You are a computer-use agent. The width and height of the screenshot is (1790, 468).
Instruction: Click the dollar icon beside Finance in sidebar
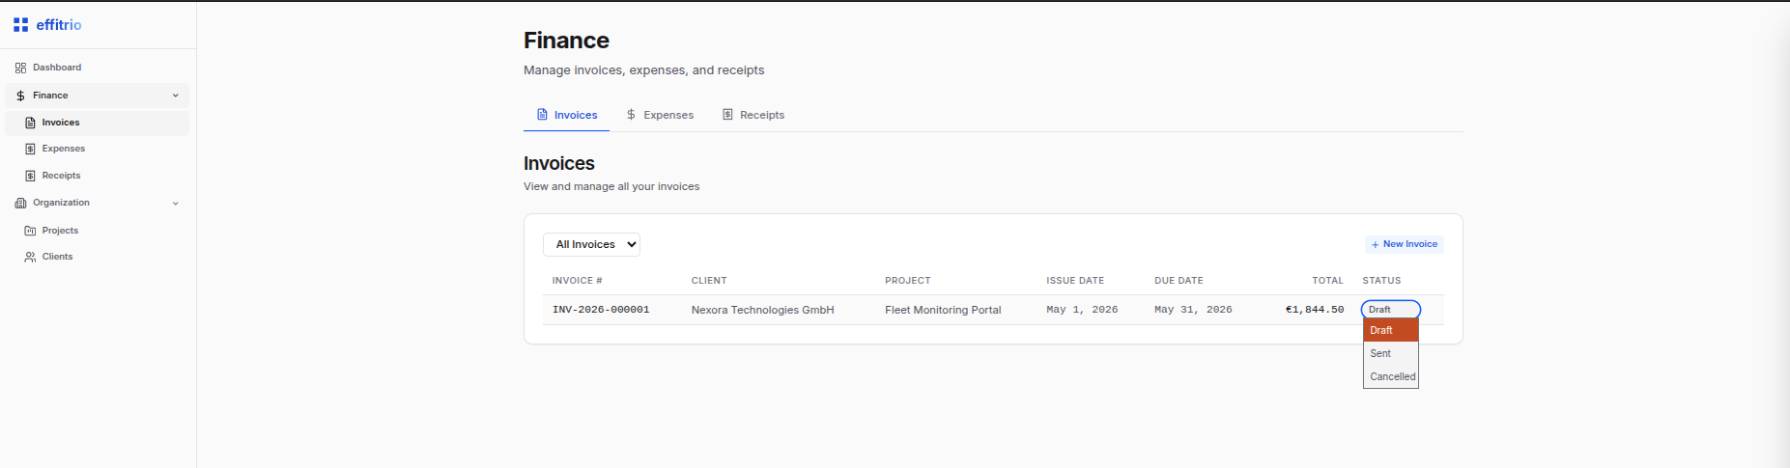coord(20,96)
